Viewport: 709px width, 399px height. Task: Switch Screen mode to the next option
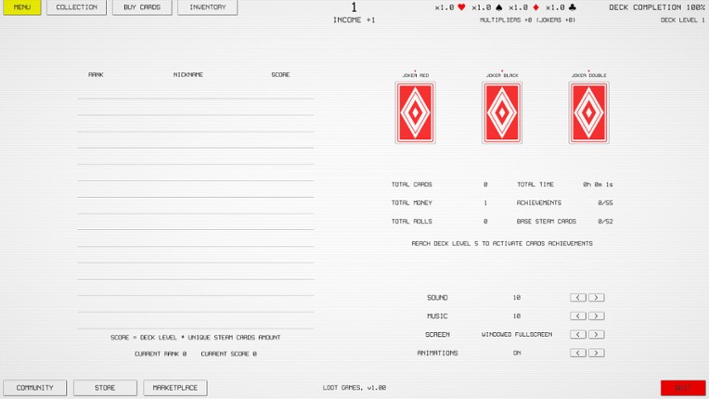click(x=596, y=334)
